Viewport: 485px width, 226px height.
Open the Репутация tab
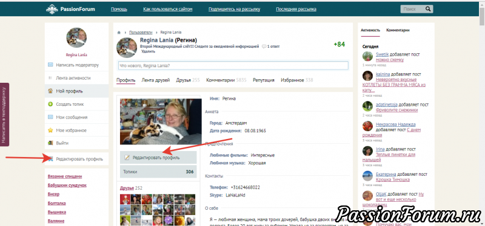click(x=264, y=80)
